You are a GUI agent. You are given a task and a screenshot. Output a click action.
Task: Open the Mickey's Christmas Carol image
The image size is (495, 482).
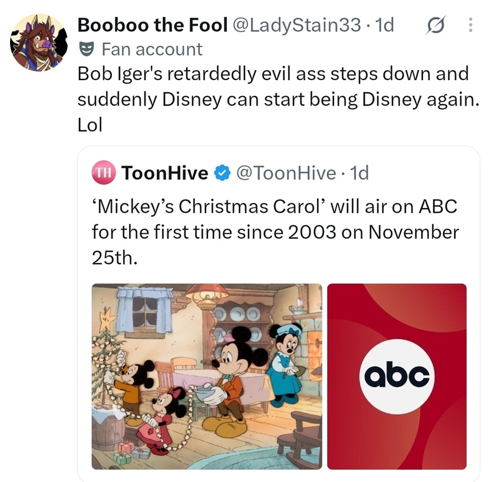coord(207,377)
